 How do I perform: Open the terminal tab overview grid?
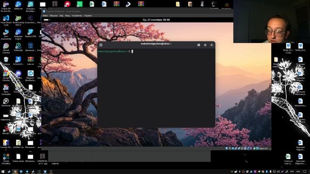tap(199, 45)
